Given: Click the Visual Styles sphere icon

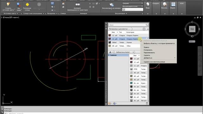Looking at the screenshot, I should pyautogui.click(x=165, y=4).
